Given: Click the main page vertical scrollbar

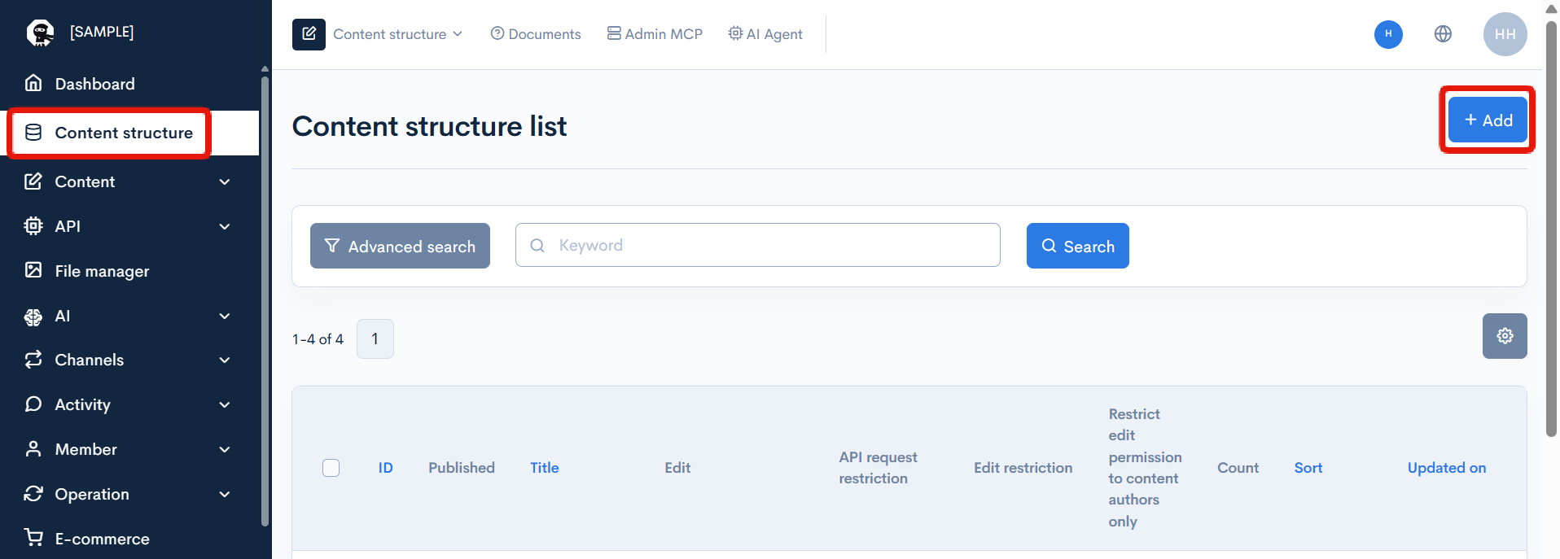Looking at the screenshot, I should coord(1551,228).
